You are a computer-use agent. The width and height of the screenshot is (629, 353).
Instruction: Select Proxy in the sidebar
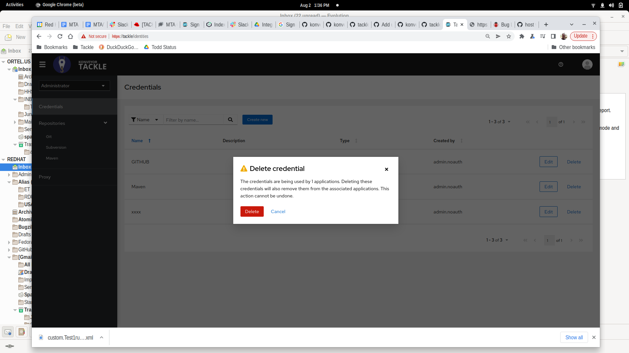point(45,177)
